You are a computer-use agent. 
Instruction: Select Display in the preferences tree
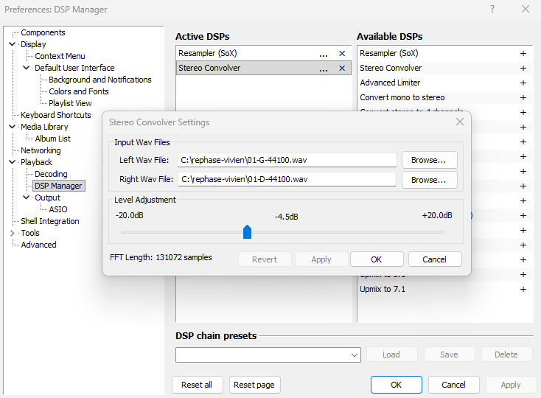click(33, 44)
